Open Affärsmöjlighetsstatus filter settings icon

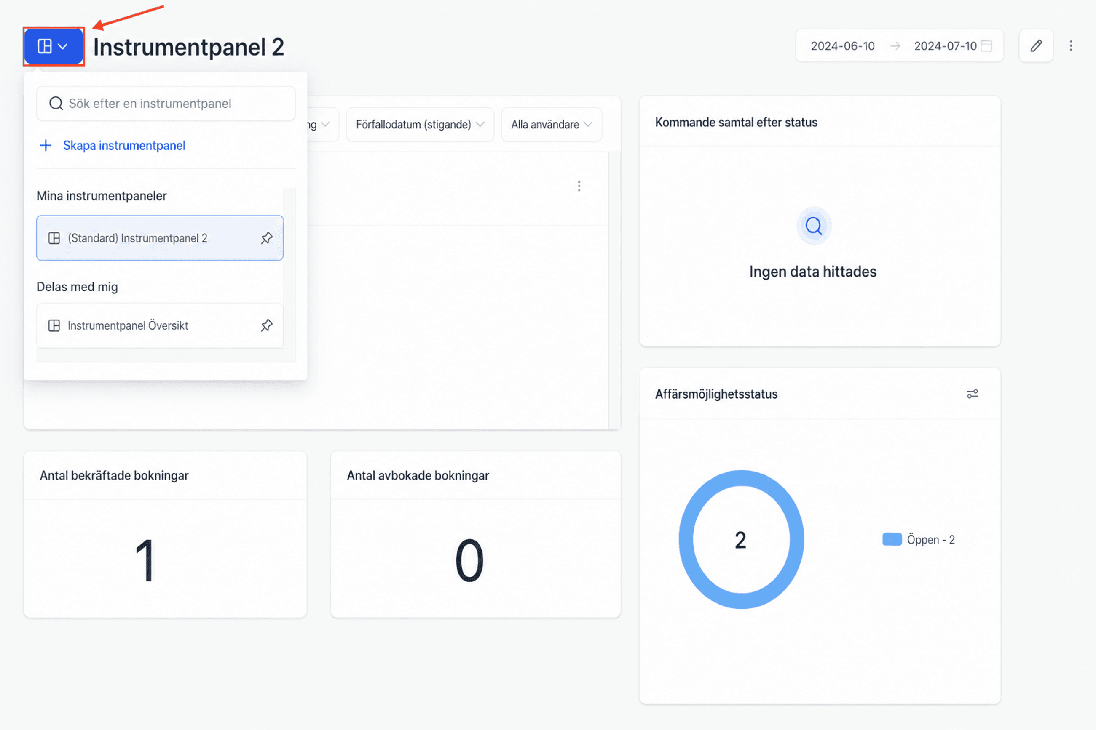click(x=972, y=394)
